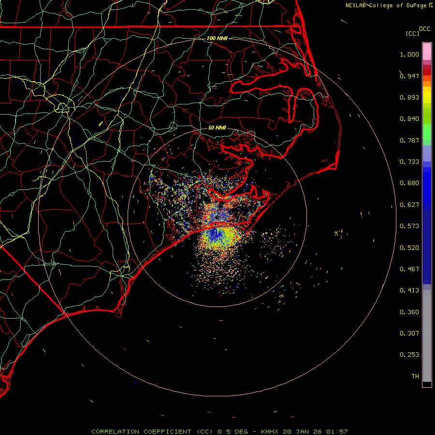This screenshot has height=435, width=435.
Task: Select the 0.360 scale value
Action: (409, 312)
